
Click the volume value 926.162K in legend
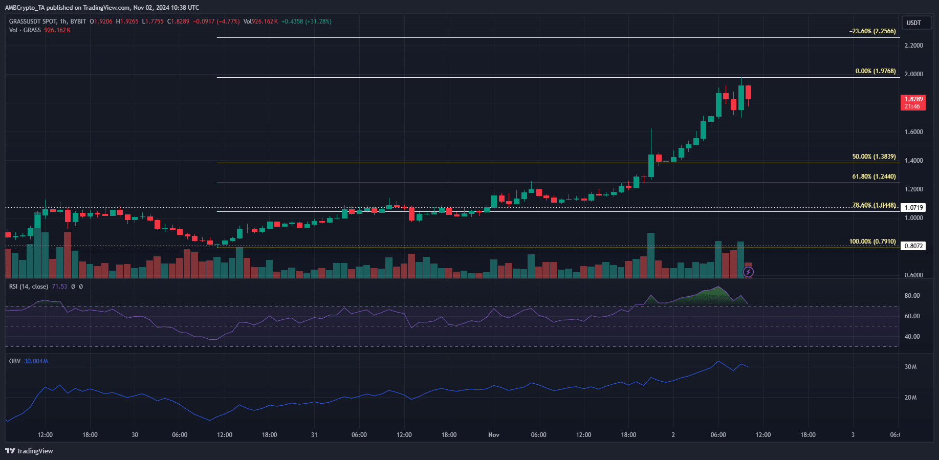coord(57,30)
